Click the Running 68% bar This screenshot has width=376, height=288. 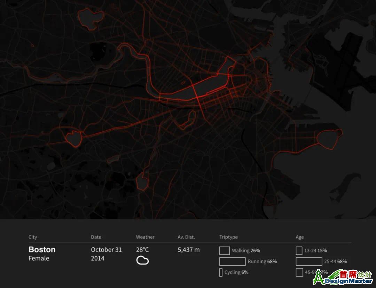point(232,262)
